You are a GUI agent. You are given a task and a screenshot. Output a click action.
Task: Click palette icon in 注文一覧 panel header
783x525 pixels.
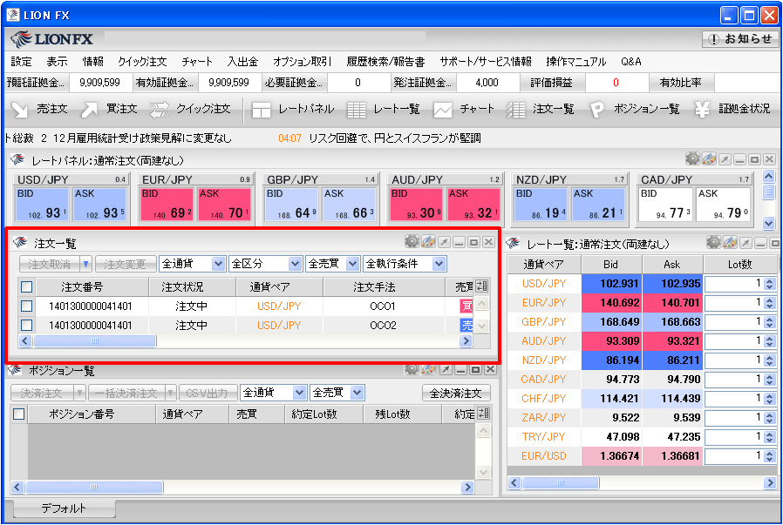(x=428, y=242)
